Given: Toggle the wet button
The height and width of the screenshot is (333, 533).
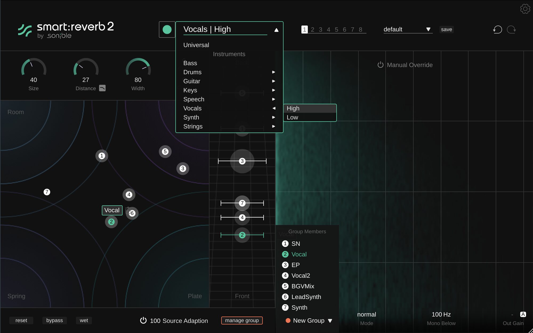Looking at the screenshot, I should pos(84,320).
